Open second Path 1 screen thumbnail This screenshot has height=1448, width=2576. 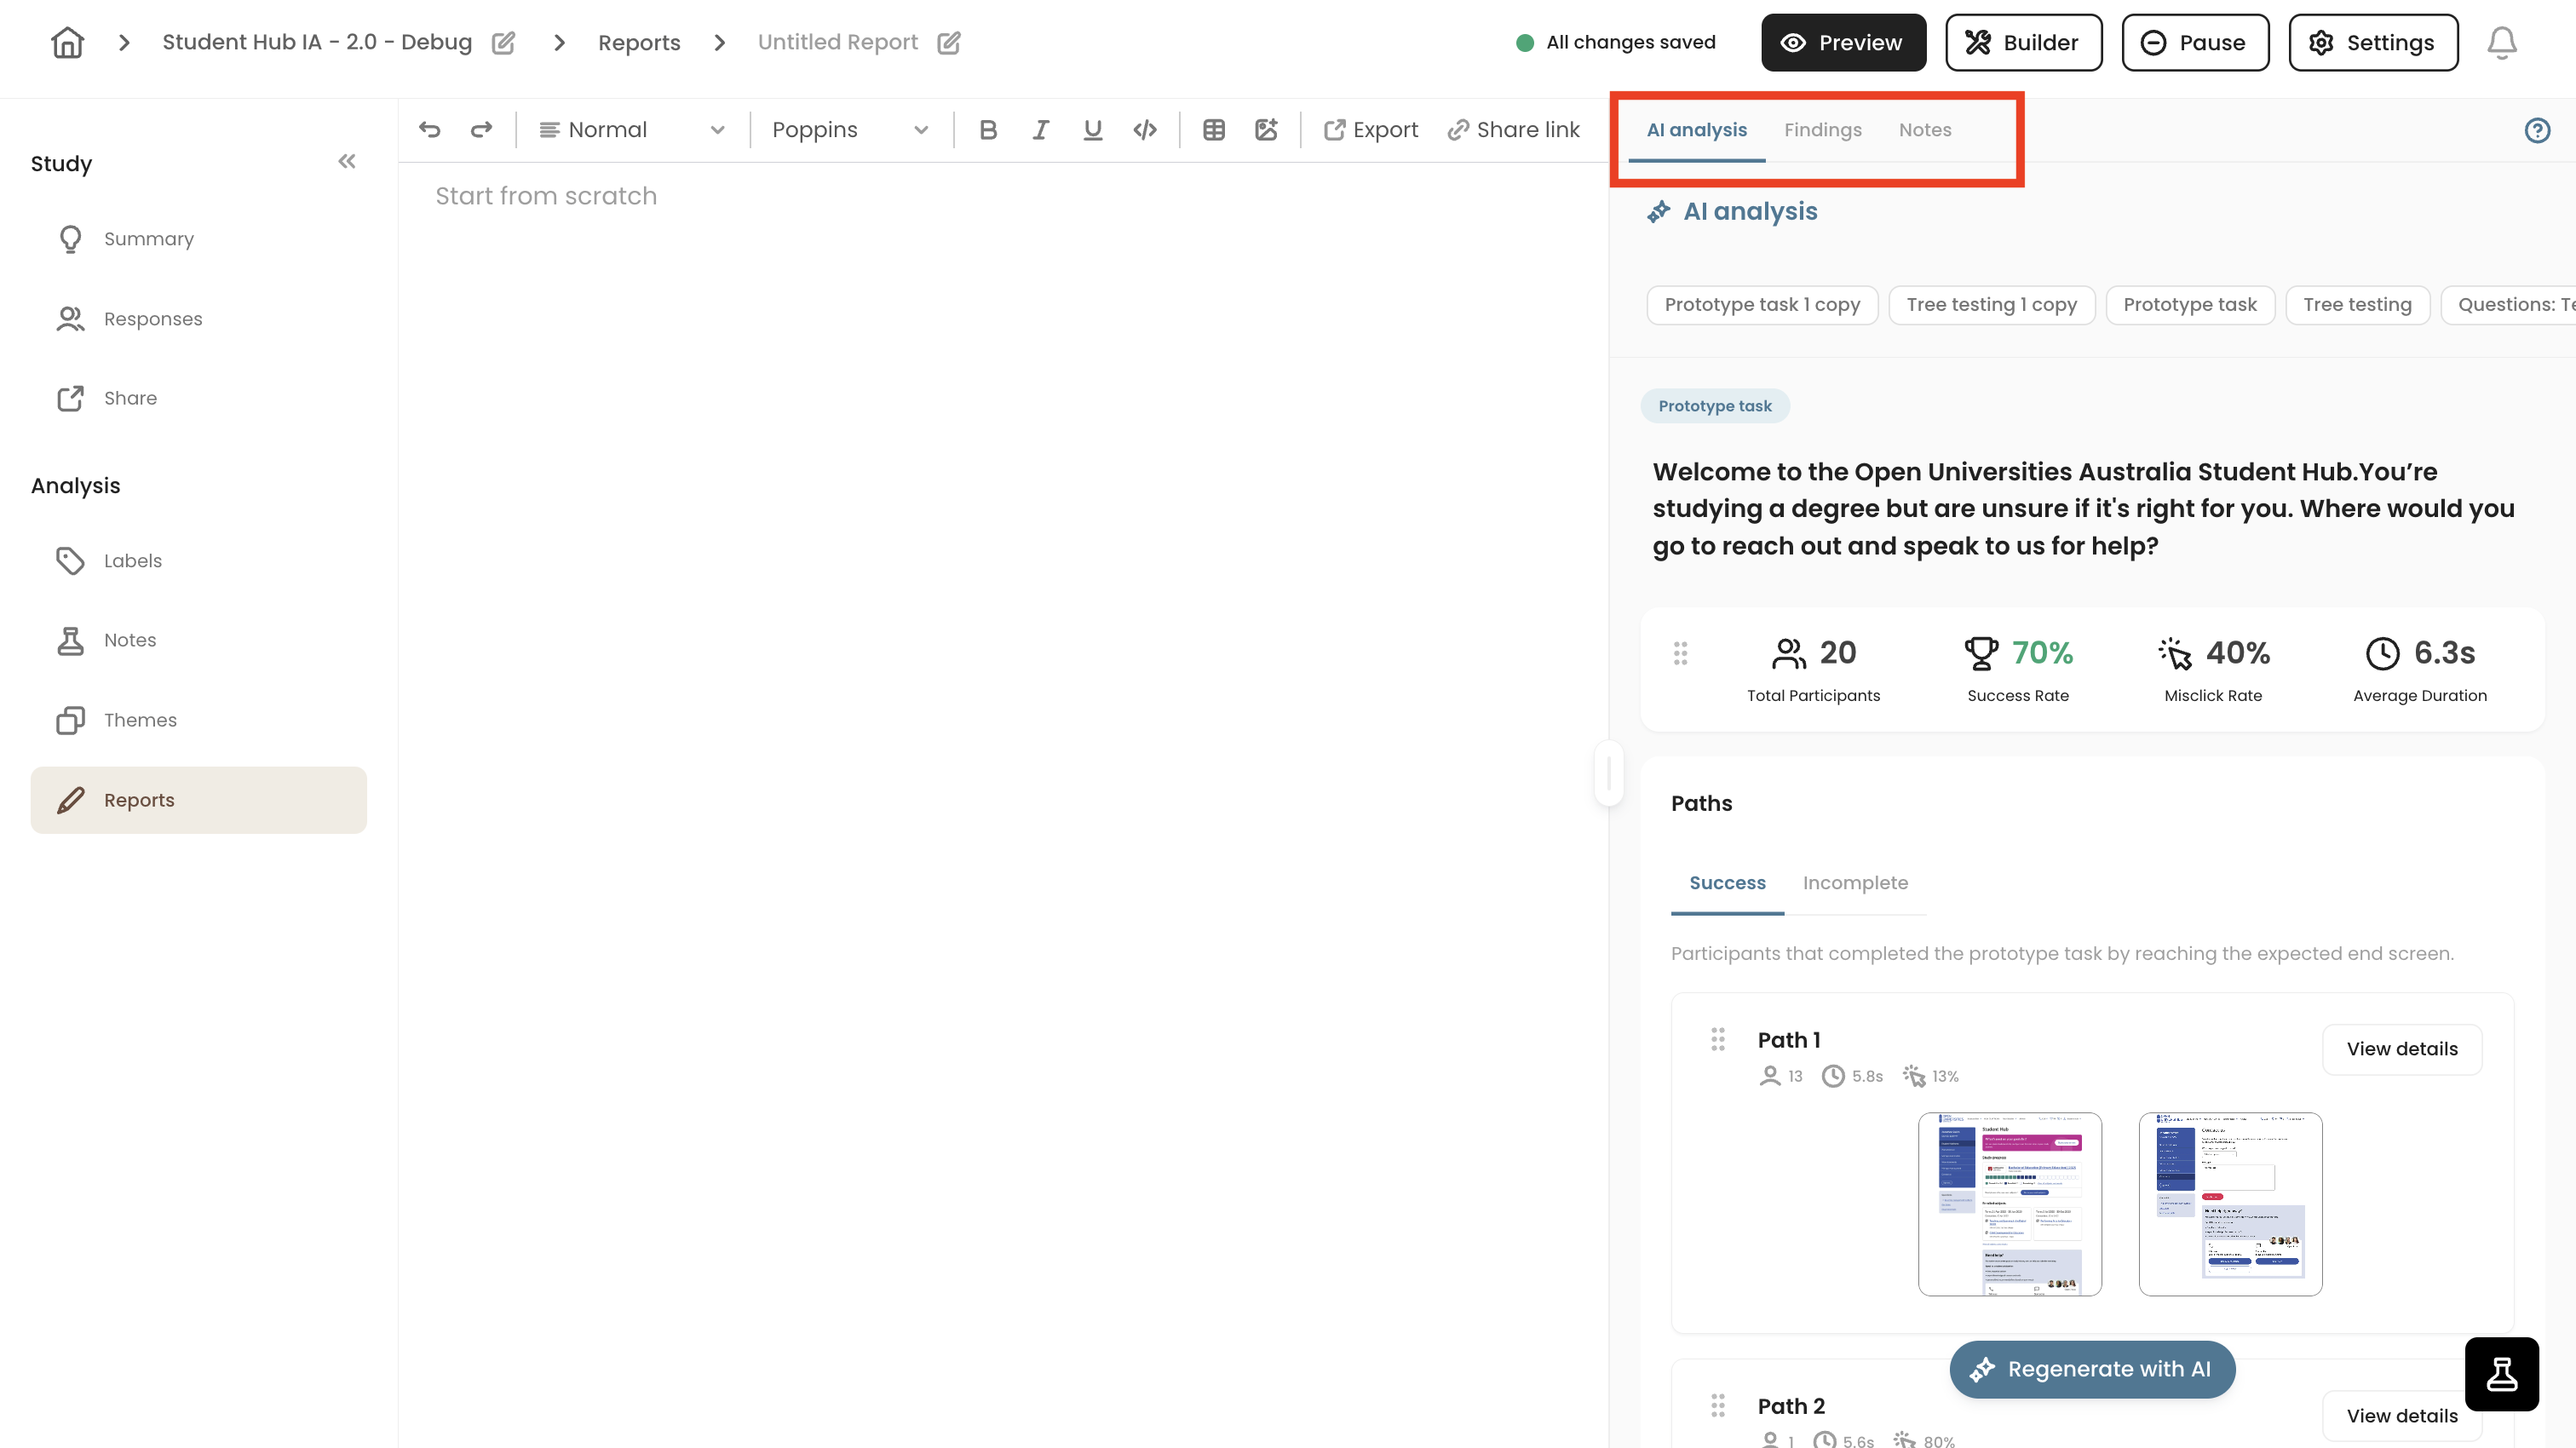(x=2229, y=1204)
